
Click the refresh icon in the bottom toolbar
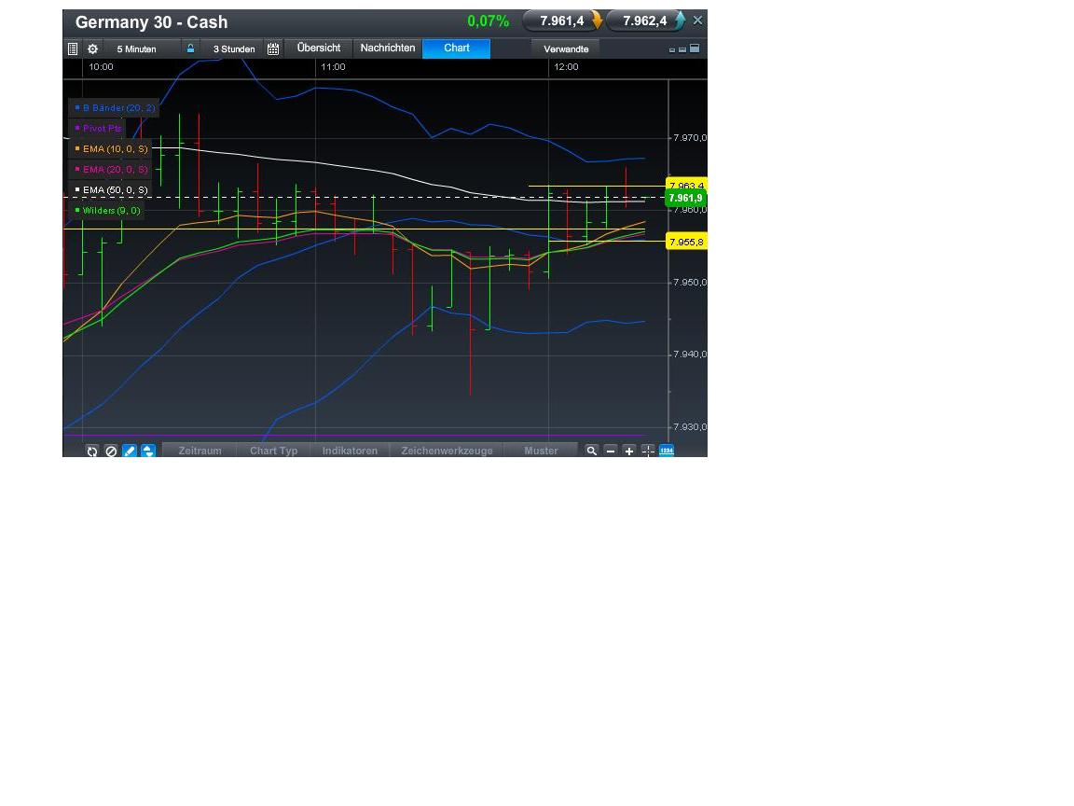click(x=92, y=451)
